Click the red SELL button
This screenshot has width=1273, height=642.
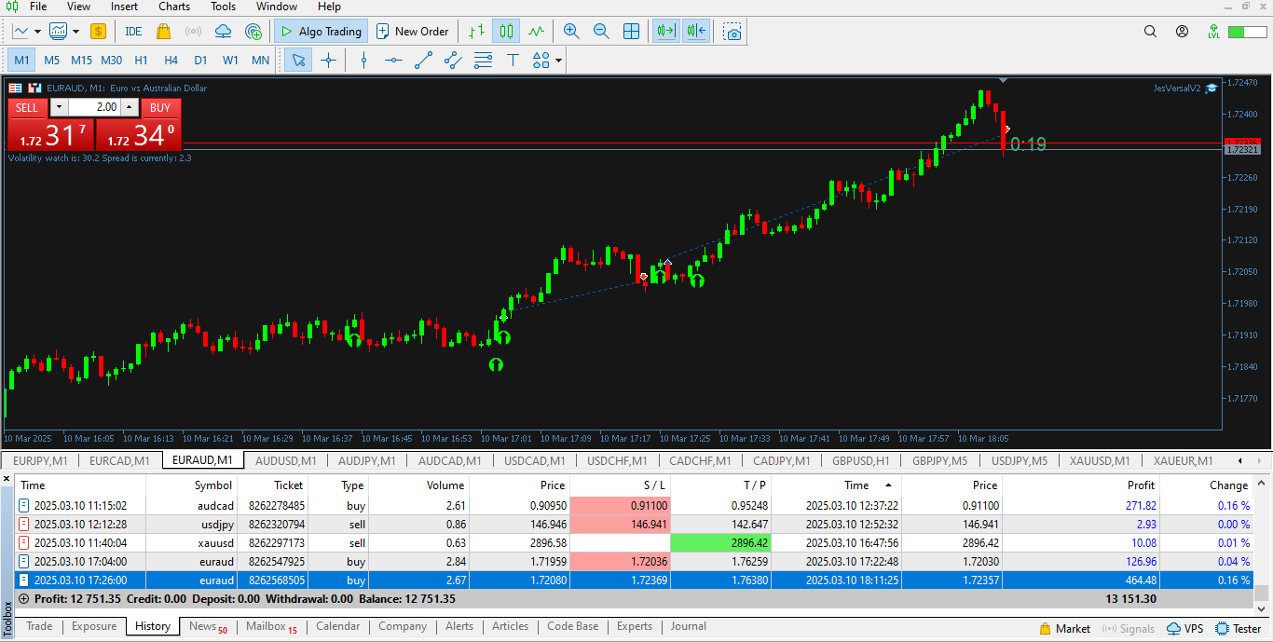[27, 107]
